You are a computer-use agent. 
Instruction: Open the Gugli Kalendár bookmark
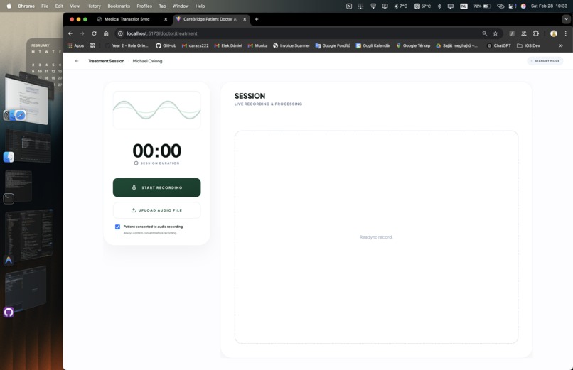373,45
